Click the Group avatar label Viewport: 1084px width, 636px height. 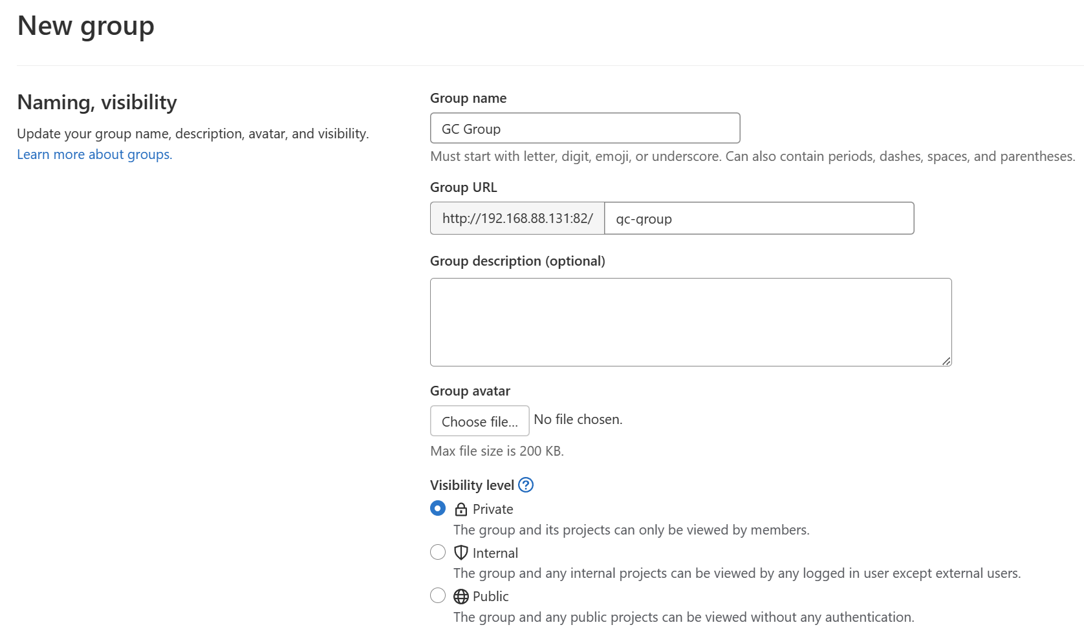pos(470,391)
